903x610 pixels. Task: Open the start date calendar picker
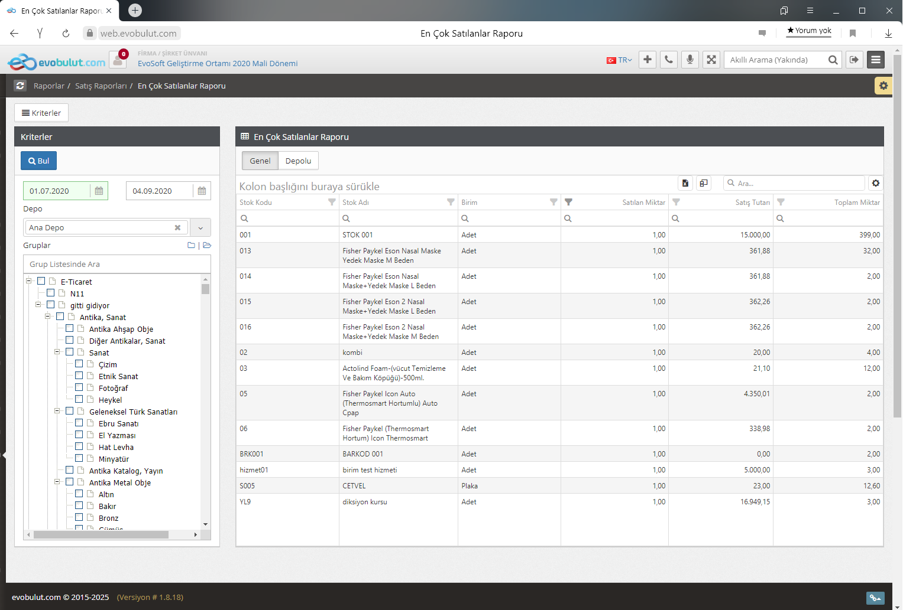tap(99, 191)
